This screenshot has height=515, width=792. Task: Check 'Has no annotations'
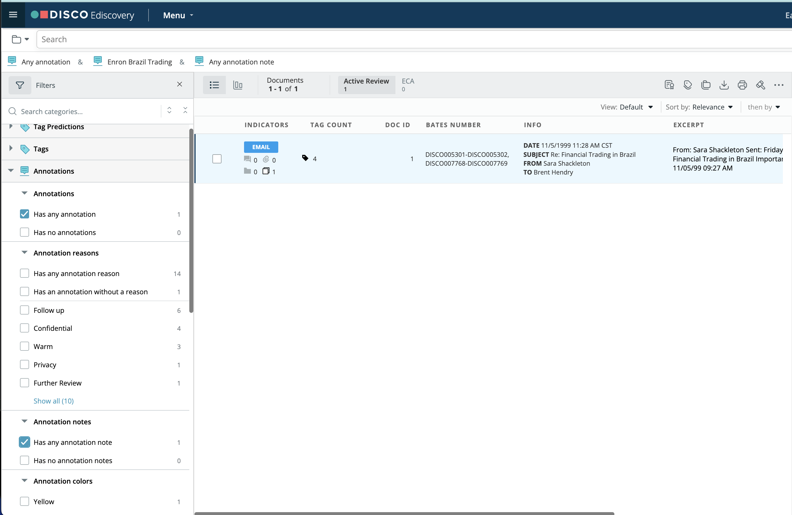[x=25, y=232]
